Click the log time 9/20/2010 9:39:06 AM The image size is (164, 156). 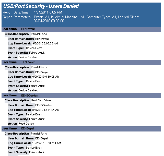coord(46,77)
